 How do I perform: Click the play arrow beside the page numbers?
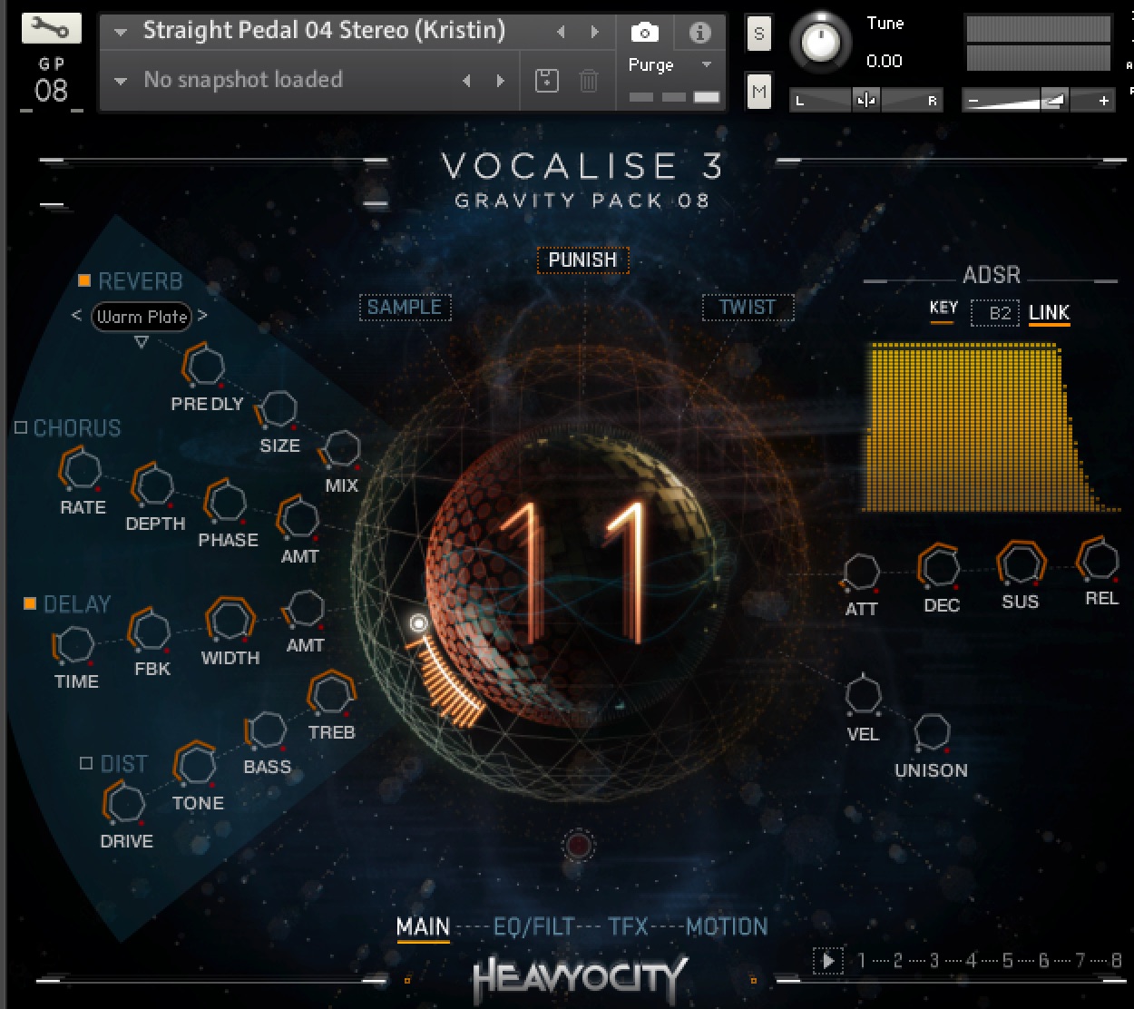827,960
